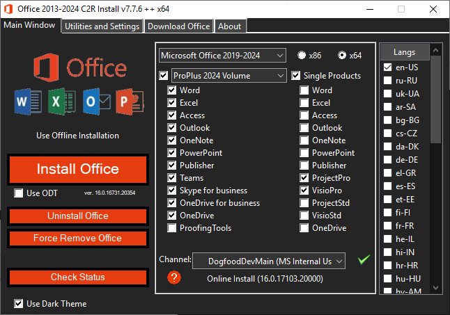This screenshot has height=315, width=450.
Task: Click the Install Office button
Action: (x=78, y=169)
